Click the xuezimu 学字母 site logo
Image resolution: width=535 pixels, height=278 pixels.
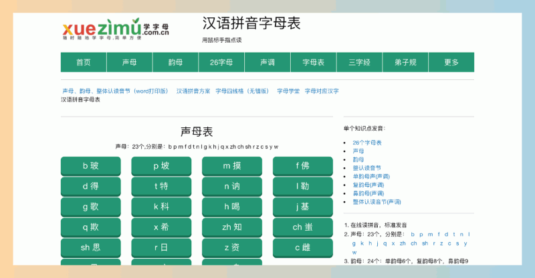[116, 29]
